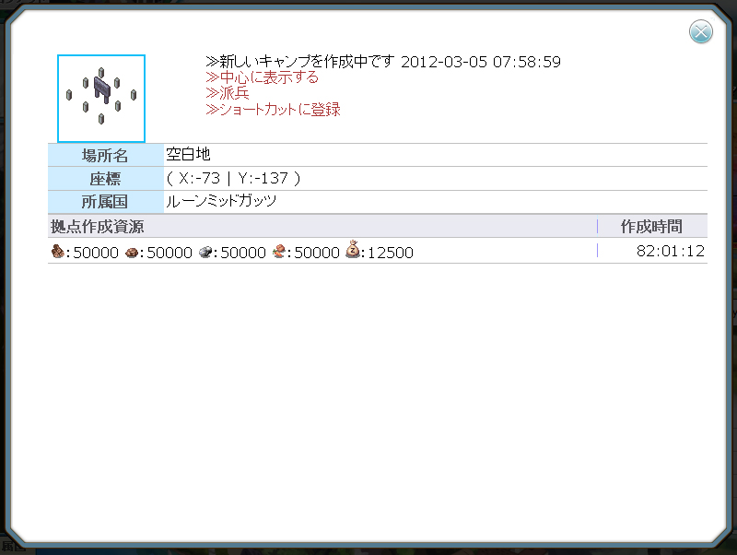
Task: Select the 空白地 place name text
Action: (x=188, y=154)
